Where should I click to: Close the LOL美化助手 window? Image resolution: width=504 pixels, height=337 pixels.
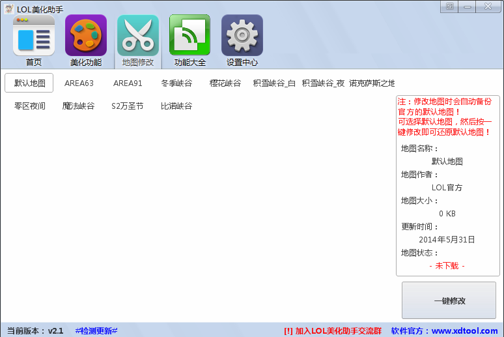click(488, 7)
